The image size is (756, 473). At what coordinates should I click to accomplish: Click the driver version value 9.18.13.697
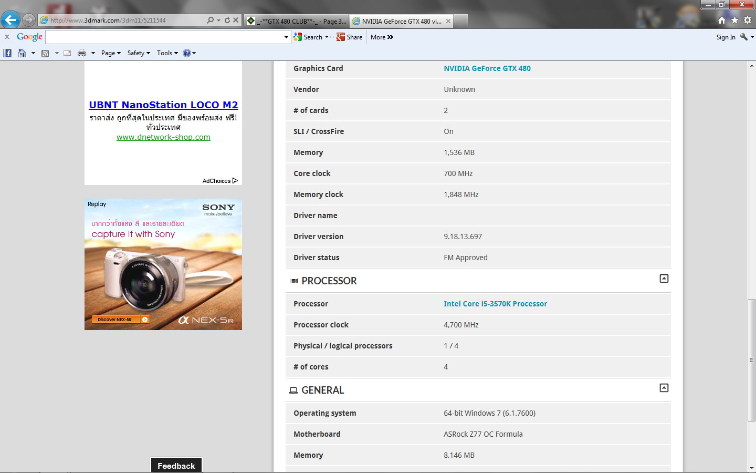tap(463, 236)
